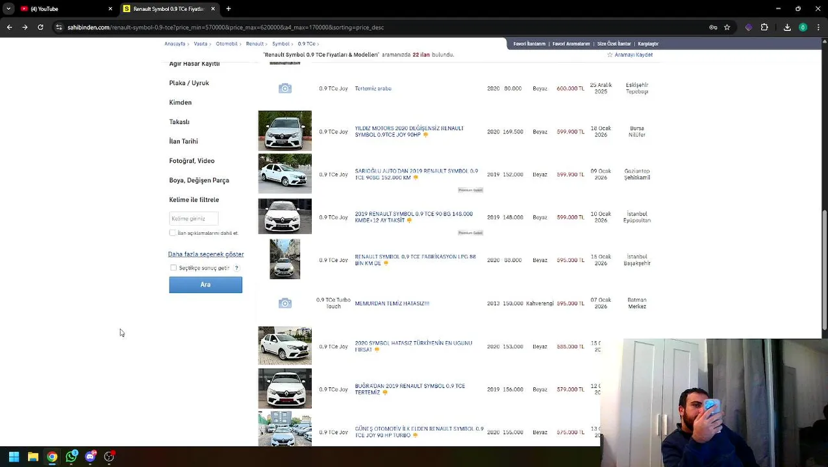Open the Chrome extensions puzzle icon
The image size is (828, 467).
click(x=764, y=27)
